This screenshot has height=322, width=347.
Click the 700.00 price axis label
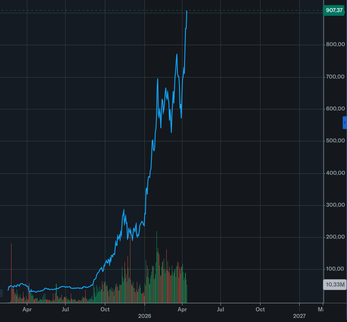click(x=335, y=77)
